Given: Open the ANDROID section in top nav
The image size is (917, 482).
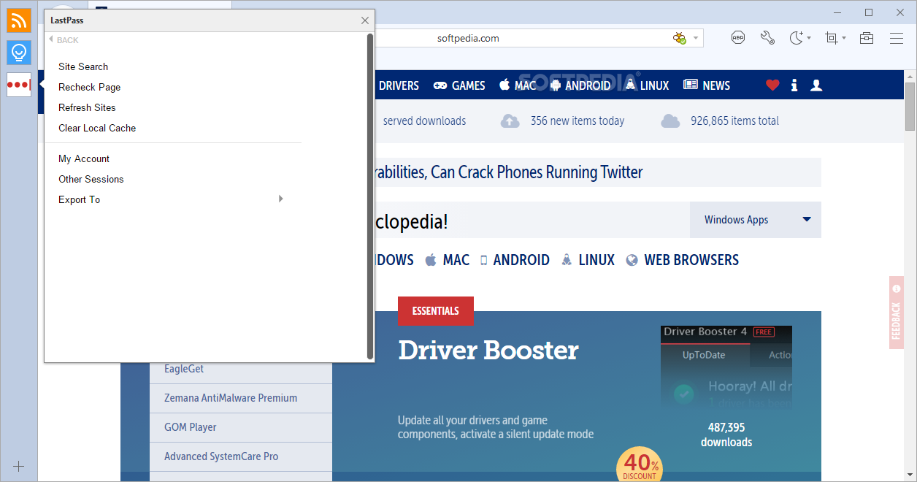Looking at the screenshot, I should tap(580, 85).
